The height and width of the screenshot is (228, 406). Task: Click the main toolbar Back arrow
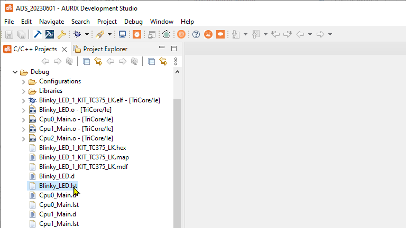(x=300, y=34)
